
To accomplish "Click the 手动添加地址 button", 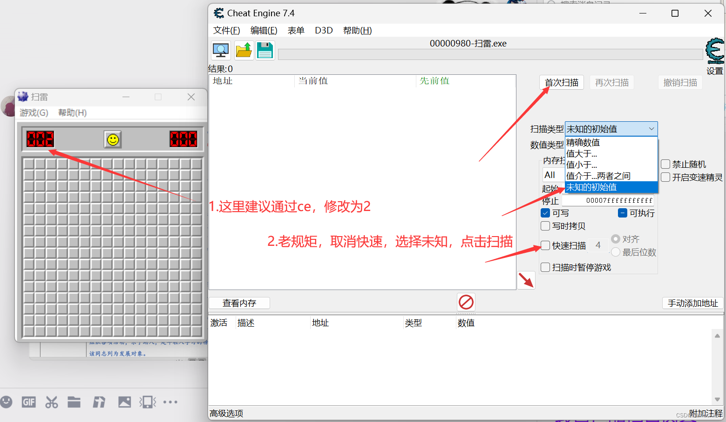I will point(693,303).
